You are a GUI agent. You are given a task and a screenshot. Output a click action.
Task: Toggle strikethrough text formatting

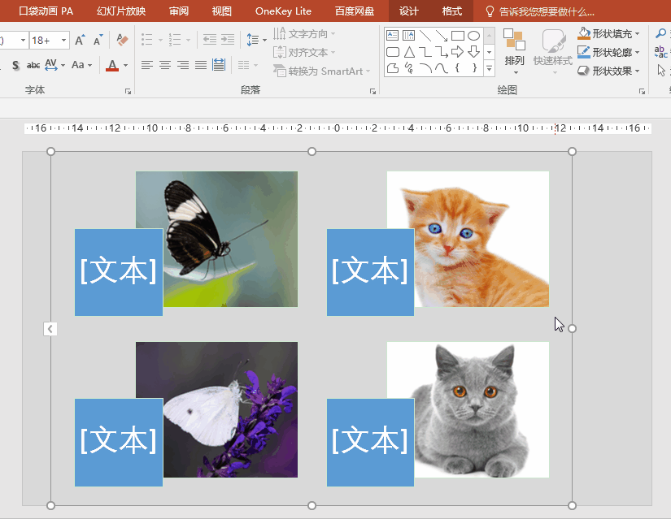click(33, 65)
